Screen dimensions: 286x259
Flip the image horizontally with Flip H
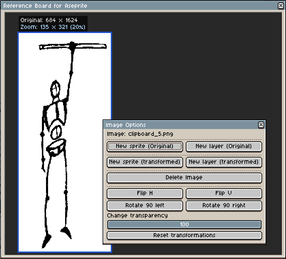[x=145, y=193]
